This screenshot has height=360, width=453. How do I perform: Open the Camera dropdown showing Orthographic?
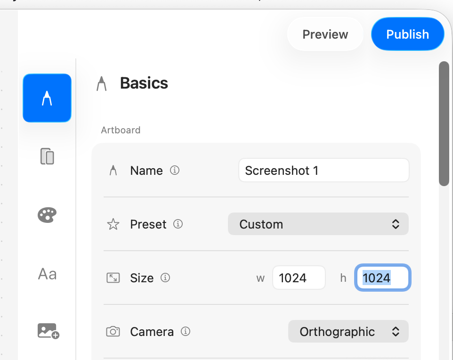click(x=348, y=331)
